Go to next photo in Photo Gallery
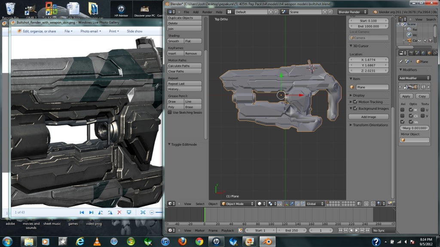This screenshot has height=247, width=440. [91, 212]
